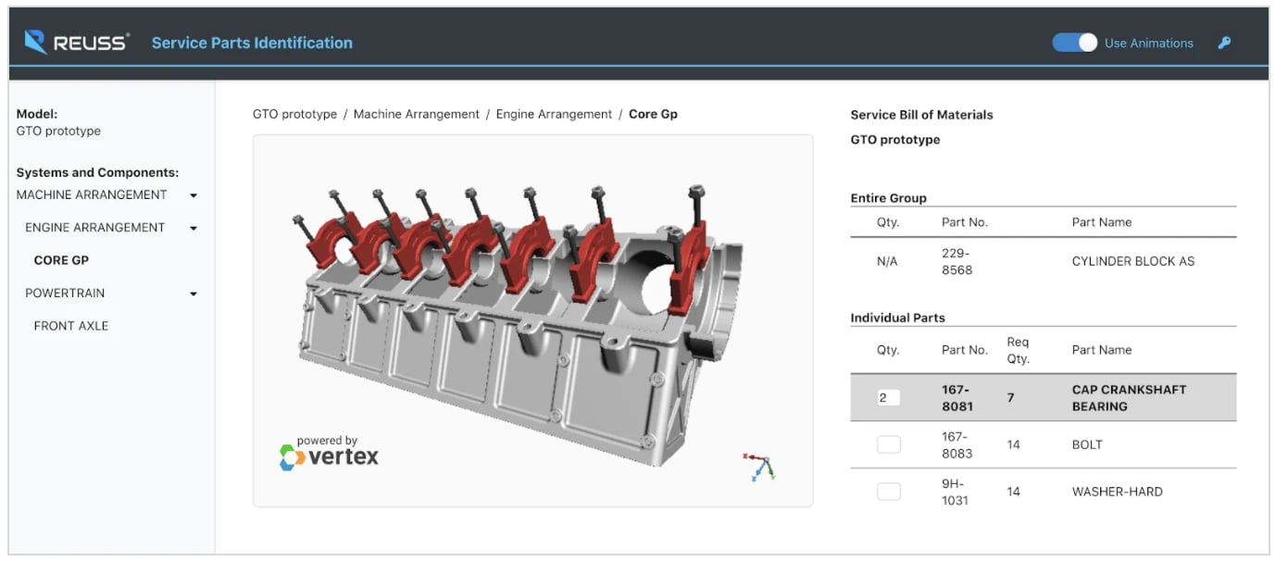Click the 3D orientation axis widget
This screenshot has width=1276, height=561.
(759, 465)
